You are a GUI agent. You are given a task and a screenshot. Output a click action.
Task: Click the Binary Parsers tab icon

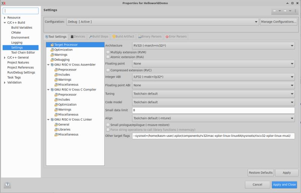click(140, 37)
